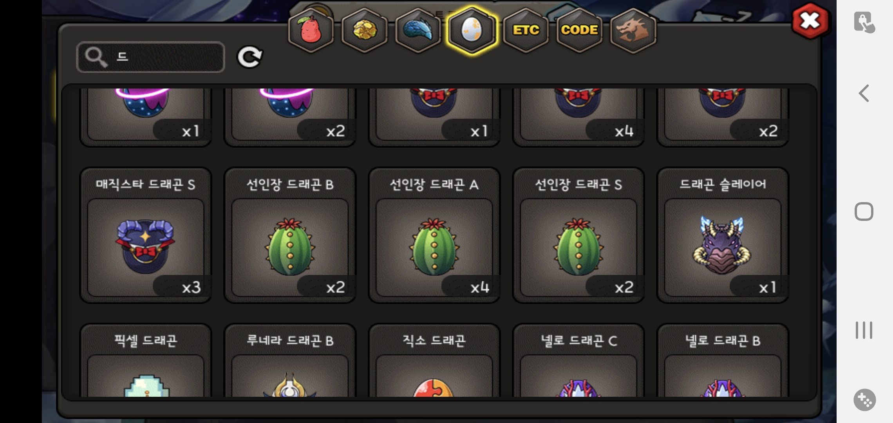Open the gold nugget category tab
This screenshot has width=893, height=423.
(365, 31)
